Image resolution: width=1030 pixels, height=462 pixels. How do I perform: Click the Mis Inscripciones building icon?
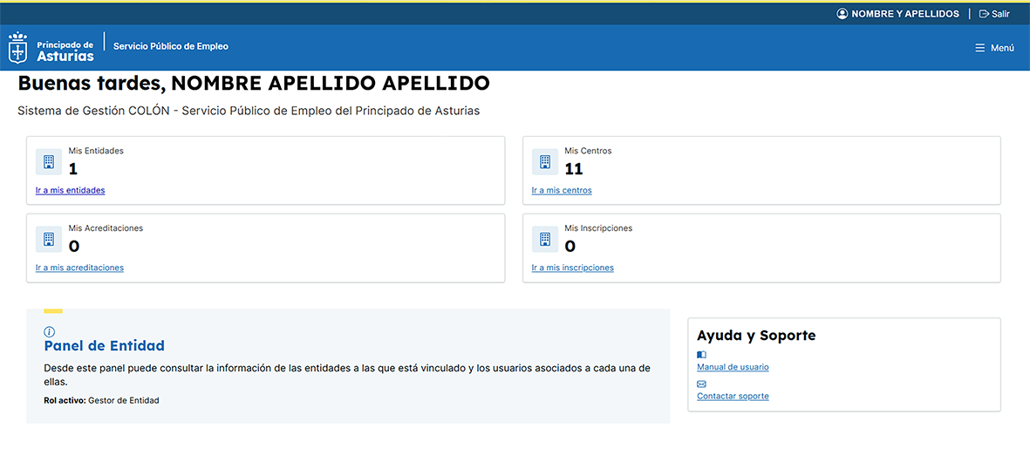click(545, 240)
